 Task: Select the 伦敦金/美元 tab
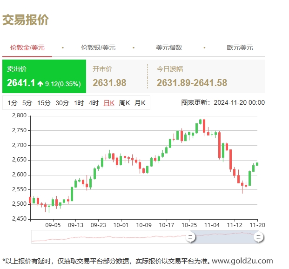pyautogui.click(x=27, y=47)
